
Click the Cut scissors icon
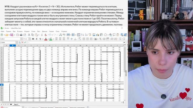[29, 35]
